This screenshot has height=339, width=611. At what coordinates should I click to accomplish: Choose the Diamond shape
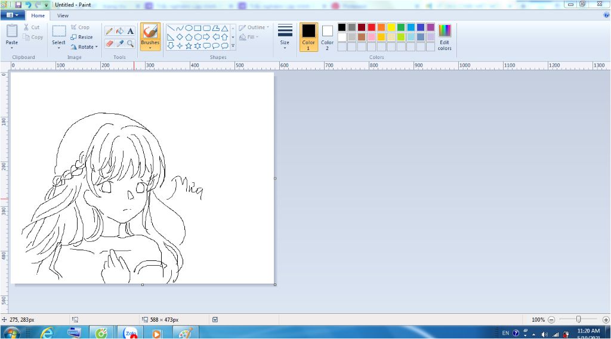[180, 37]
